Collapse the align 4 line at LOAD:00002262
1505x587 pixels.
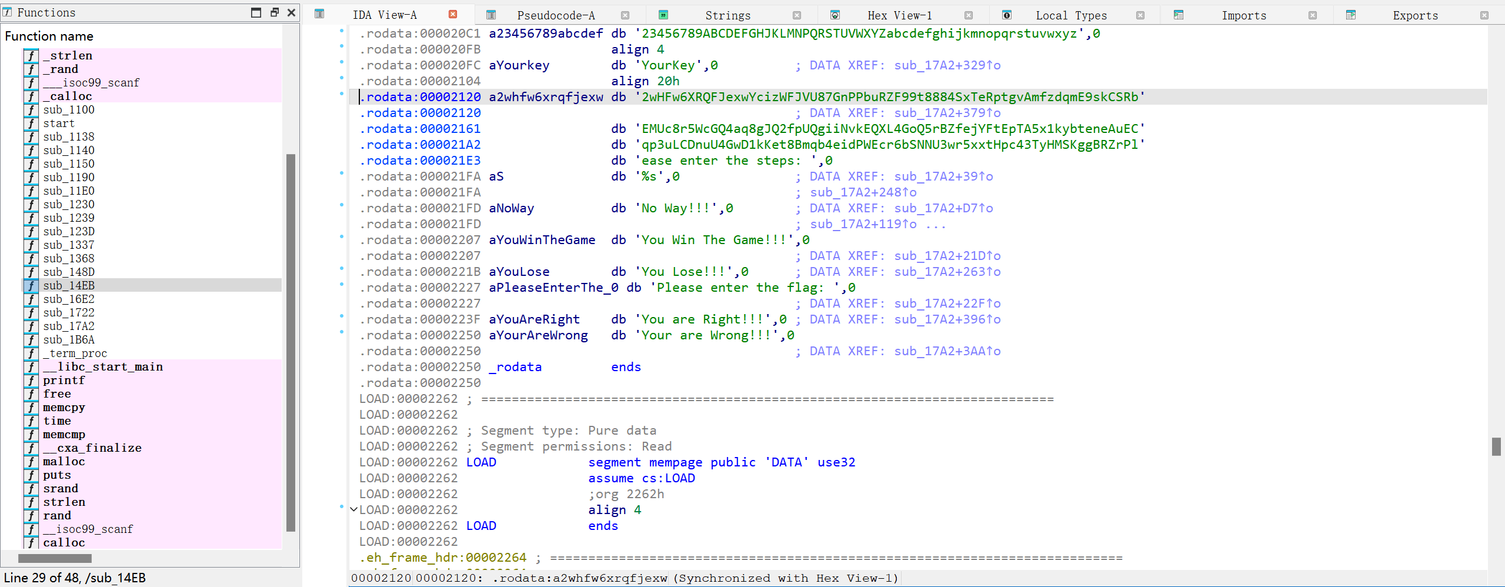tap(353, 510)
